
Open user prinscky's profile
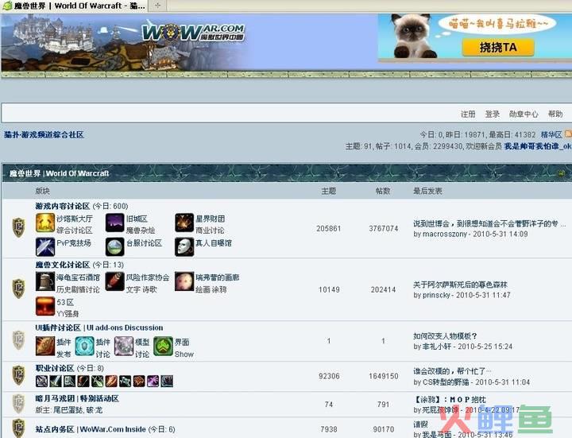click(x=436, y=295)
